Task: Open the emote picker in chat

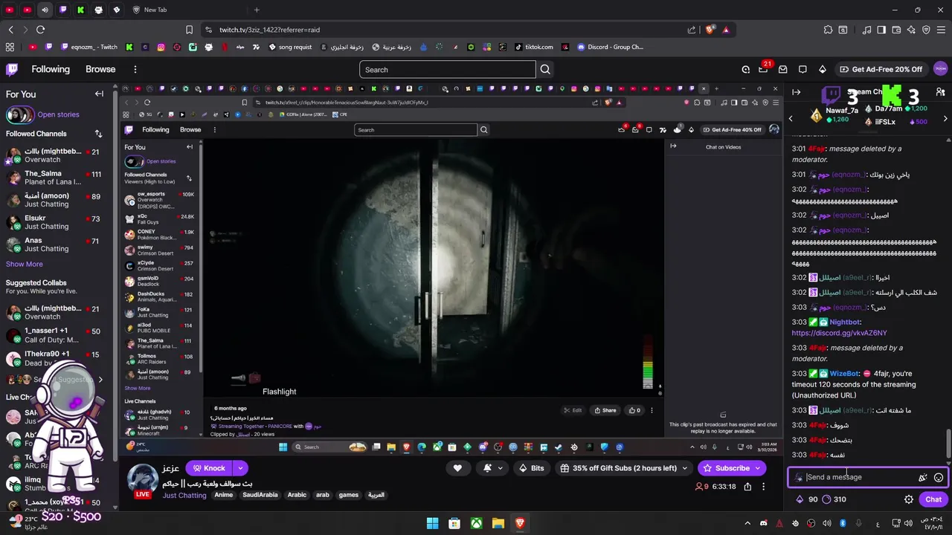Action: pyautogui.click(x=939, y=477)
